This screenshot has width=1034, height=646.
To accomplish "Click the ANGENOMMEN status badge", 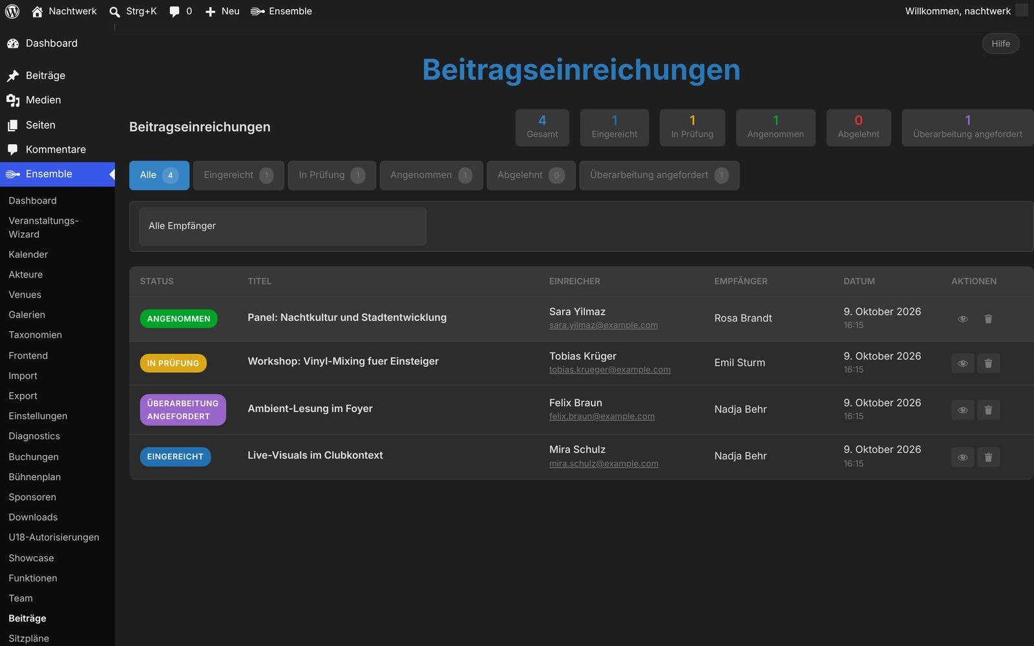I will tap(179, 318).
